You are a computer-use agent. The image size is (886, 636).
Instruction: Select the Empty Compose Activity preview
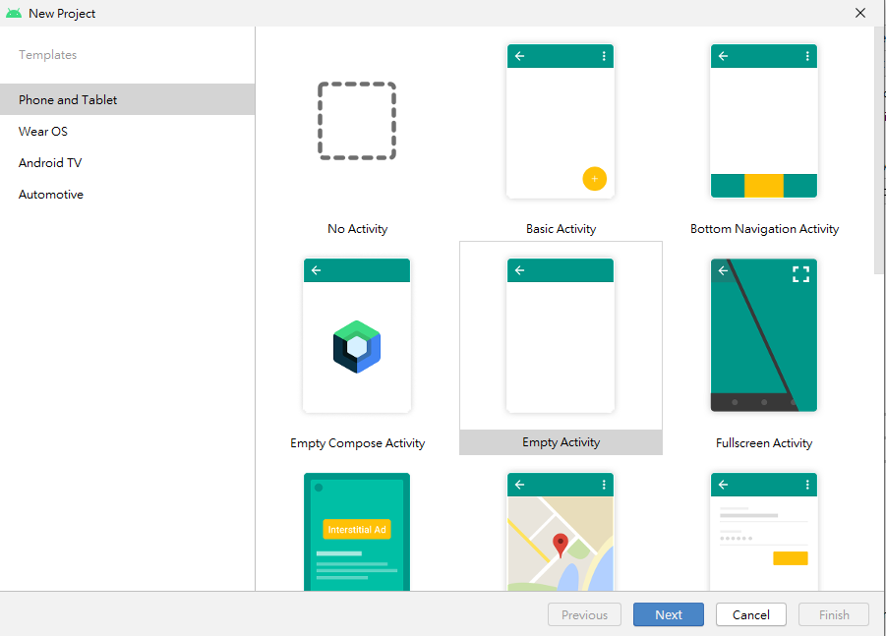(357, 335)
